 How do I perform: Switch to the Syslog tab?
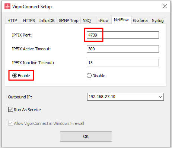(157, 21)
